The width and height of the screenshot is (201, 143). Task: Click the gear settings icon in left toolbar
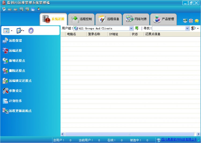31,31
